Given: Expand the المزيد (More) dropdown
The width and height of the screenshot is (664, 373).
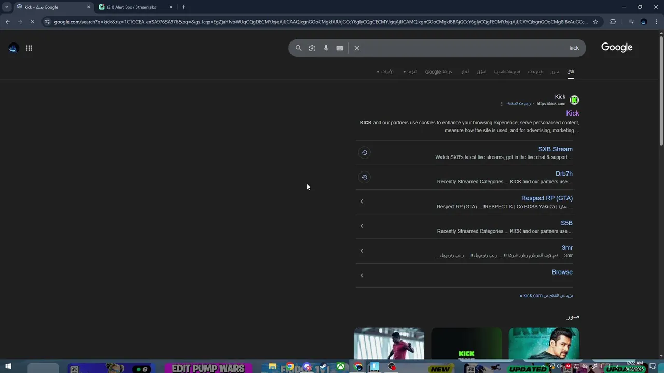Looking at the screenshot, I should point(410,71).
